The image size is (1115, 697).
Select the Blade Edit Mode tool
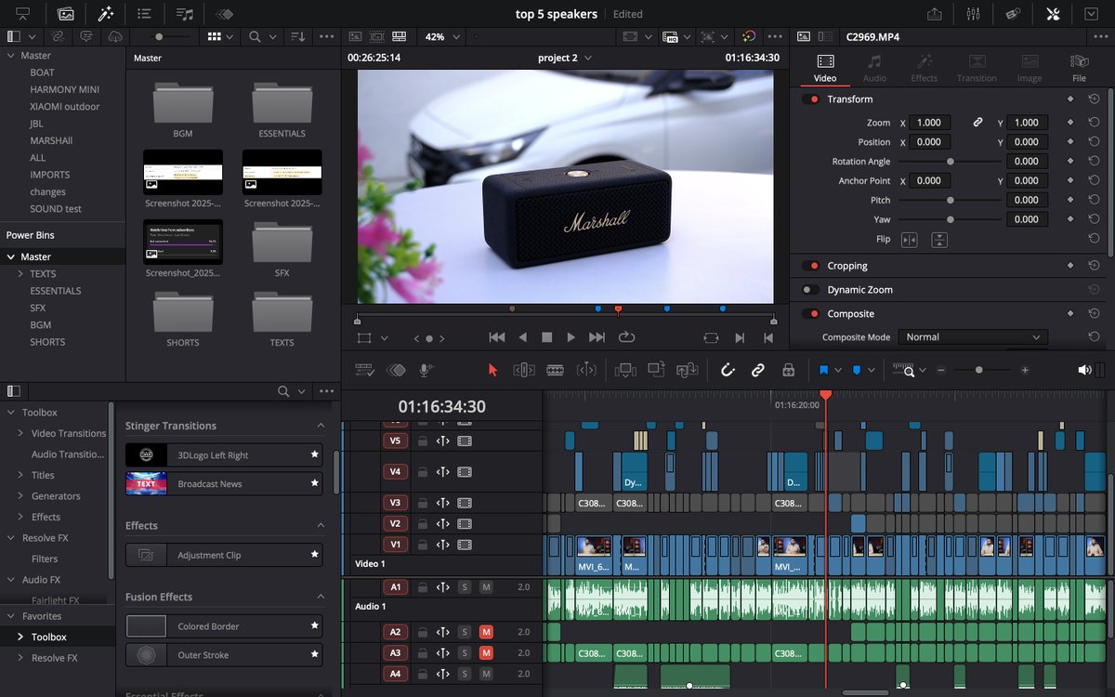555,370
